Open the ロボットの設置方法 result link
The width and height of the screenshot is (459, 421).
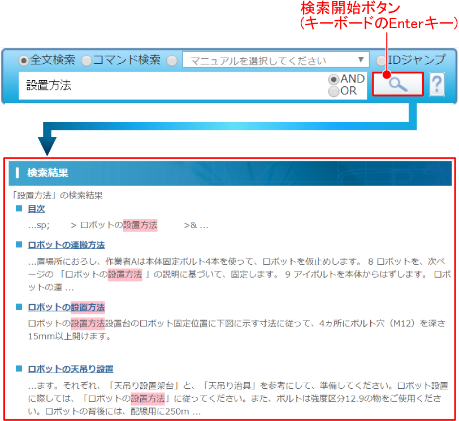[66, 308]
